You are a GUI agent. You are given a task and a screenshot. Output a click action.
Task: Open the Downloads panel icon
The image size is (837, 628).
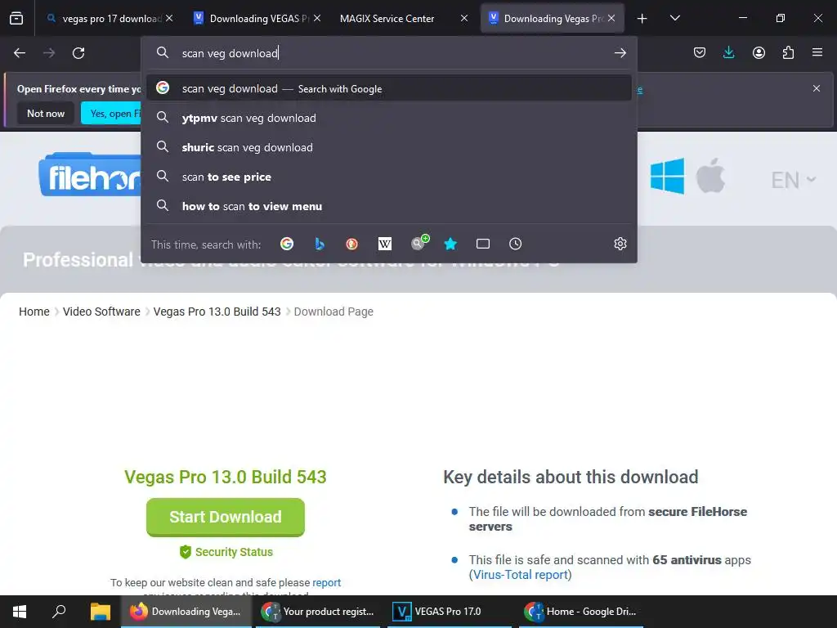click(728, 52)
